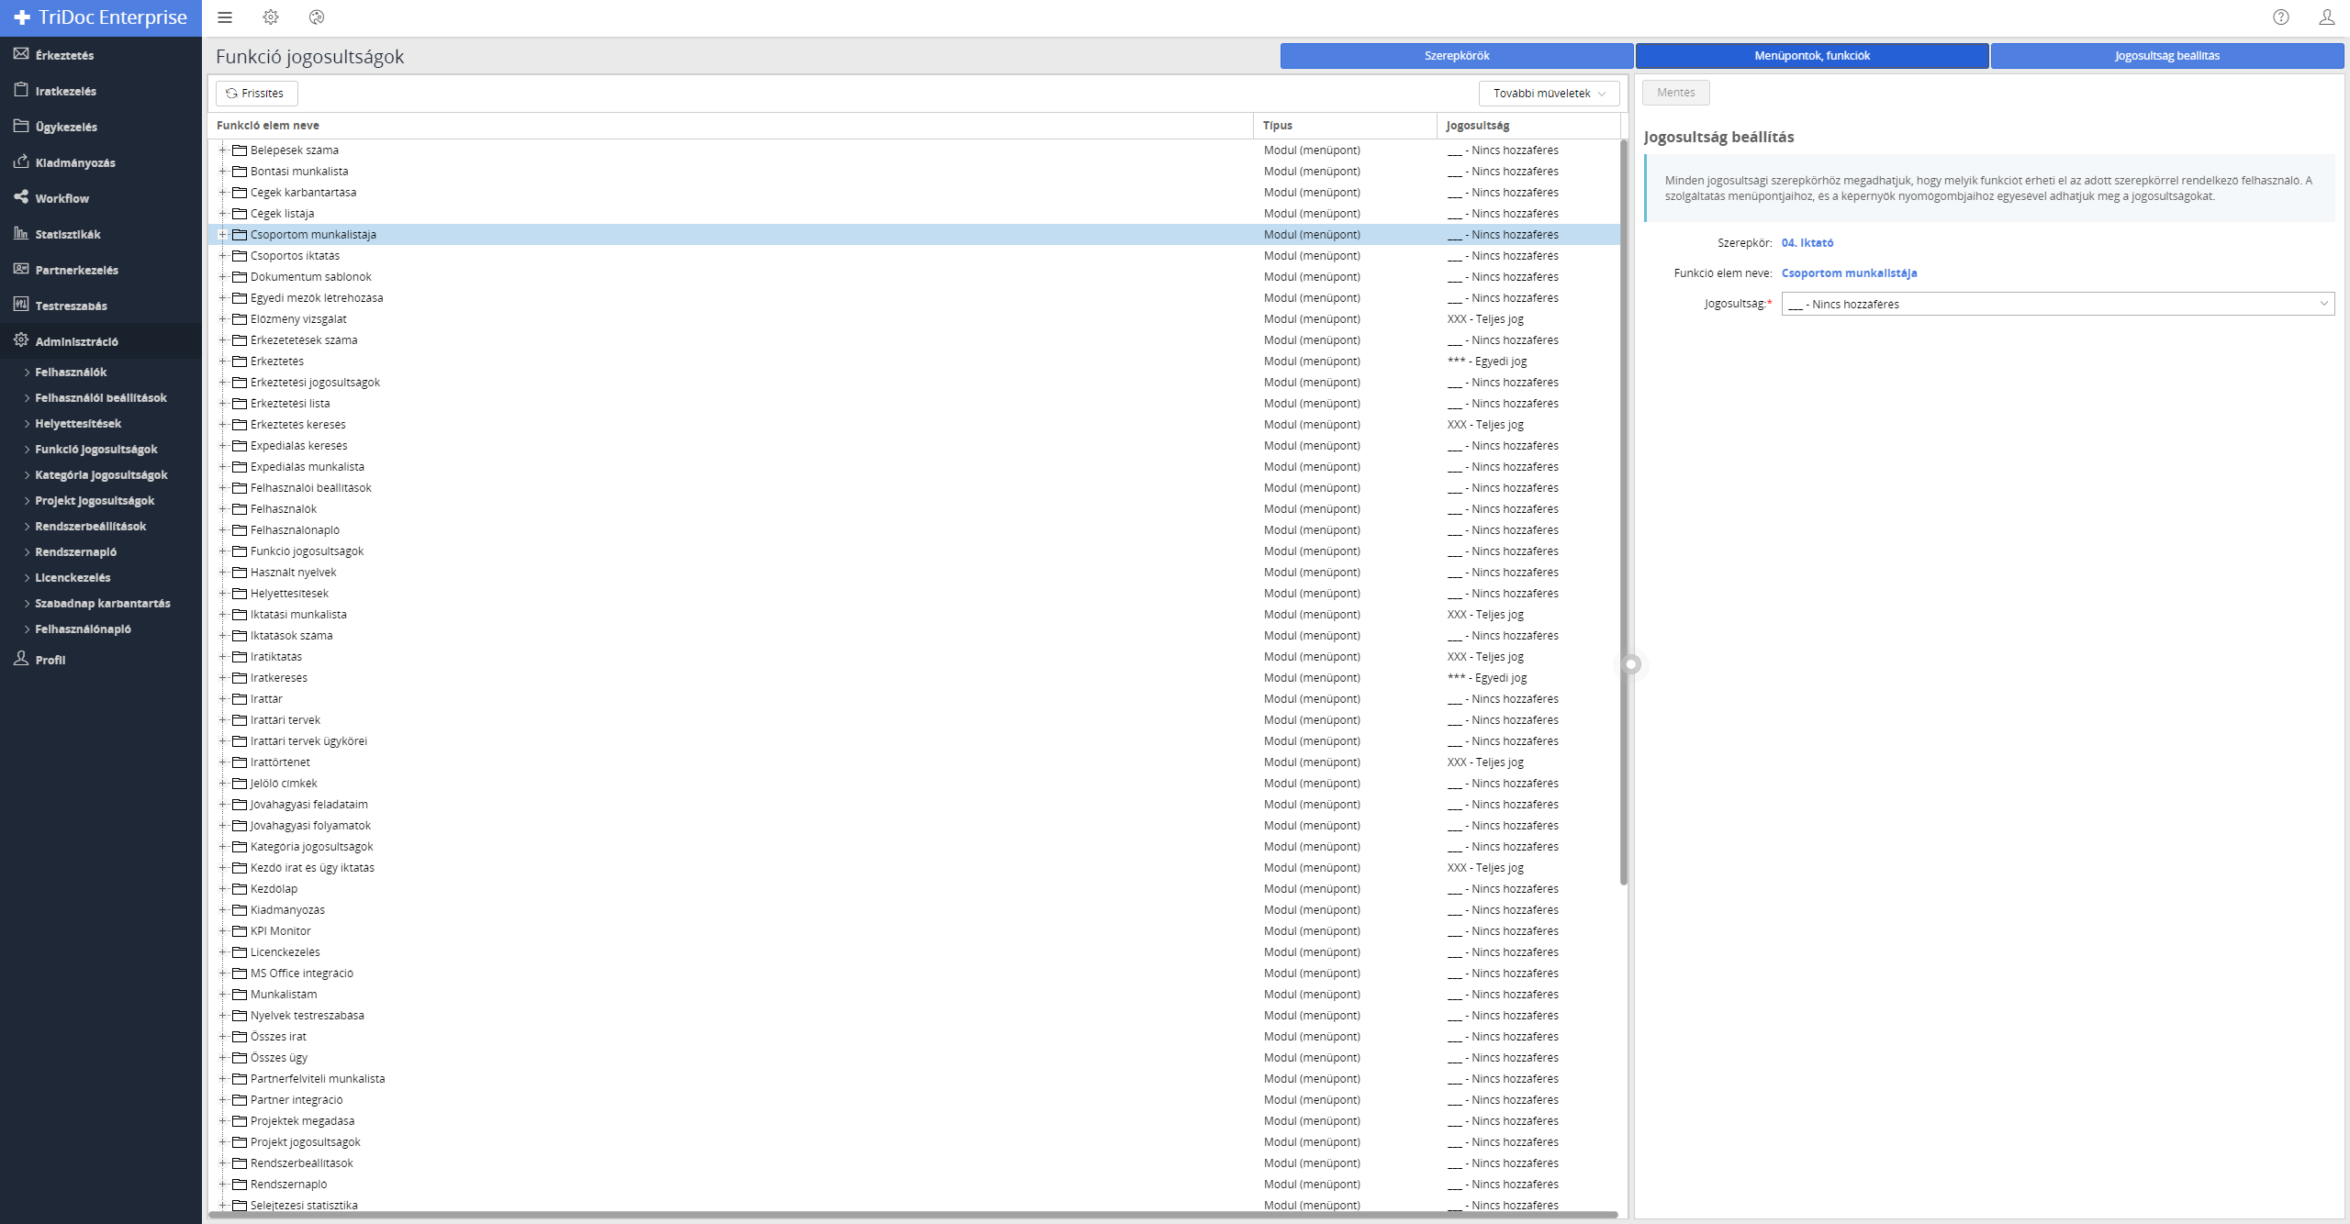
Task: Click the Frissítés refresh button
Action: [x=256, y=94]
